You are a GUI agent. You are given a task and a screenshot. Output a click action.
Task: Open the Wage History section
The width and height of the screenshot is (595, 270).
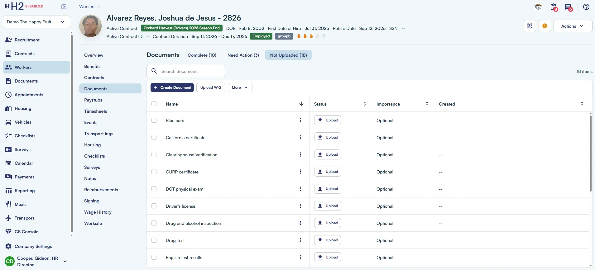pos(110,212)
